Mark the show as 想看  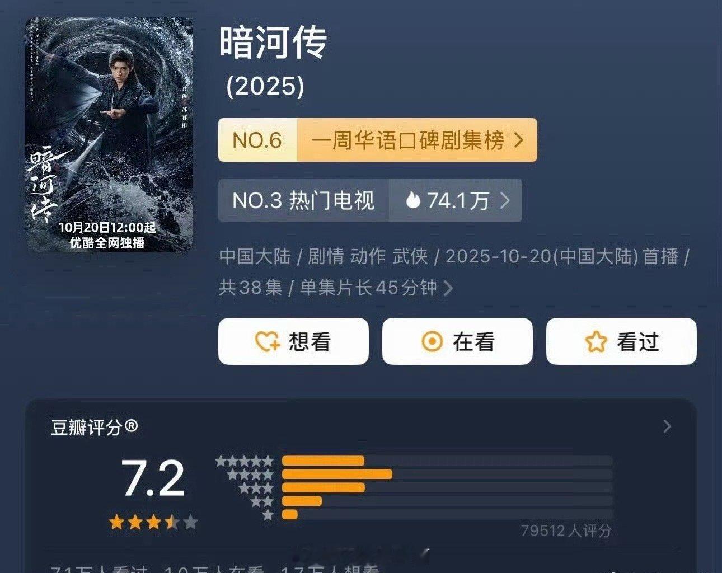(x=293, y=341)
